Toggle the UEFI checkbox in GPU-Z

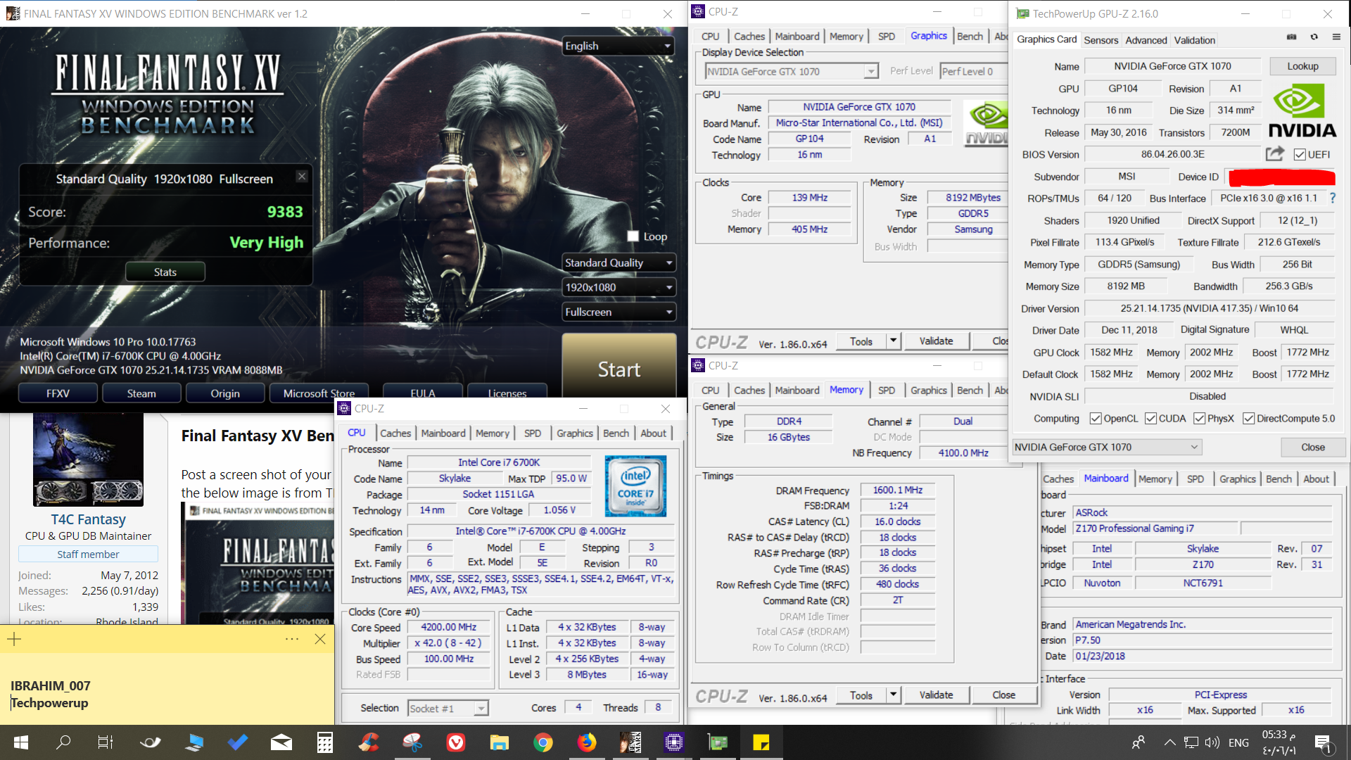1300,155
